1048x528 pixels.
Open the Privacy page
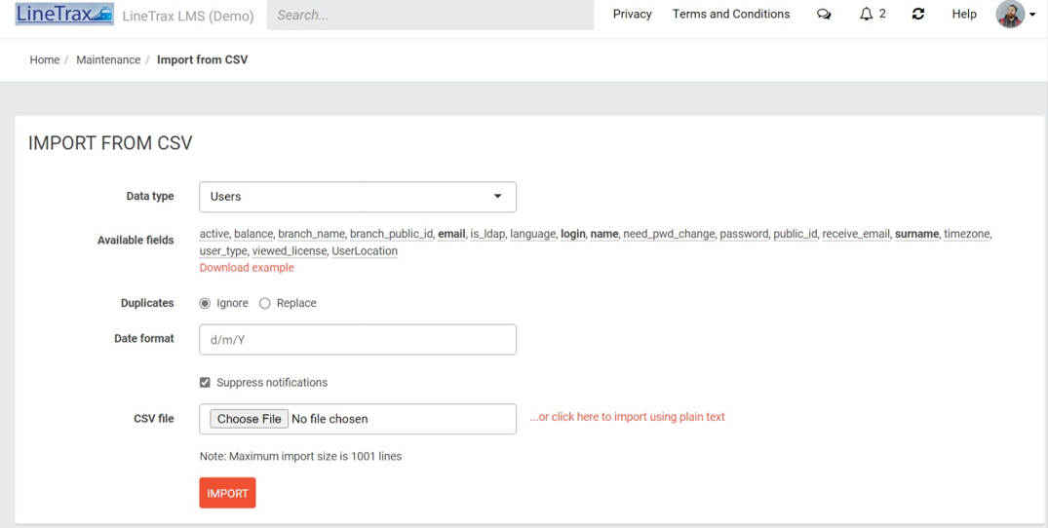tap(633, 14)
